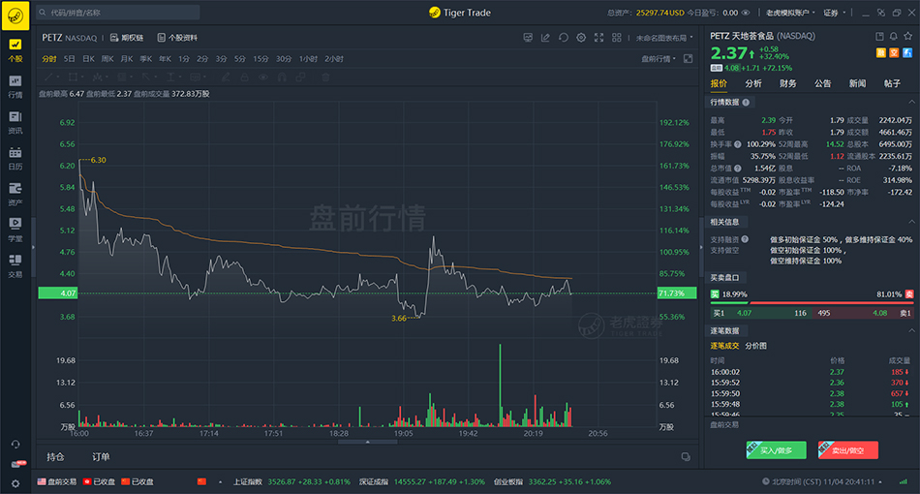The width and height of the screenshot is (920, 494).
Task: Open the 日历 calendar sidebar icon
Action: coord(15,159)
